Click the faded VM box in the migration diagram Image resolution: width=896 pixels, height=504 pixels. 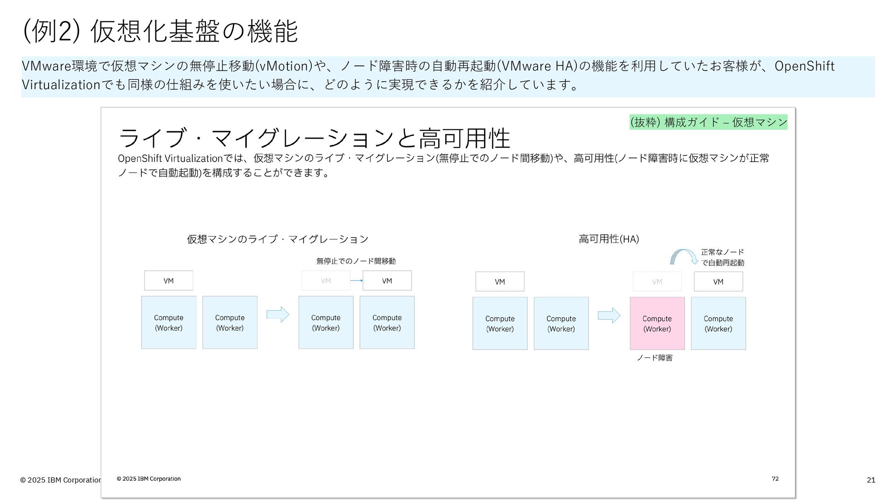326,280
